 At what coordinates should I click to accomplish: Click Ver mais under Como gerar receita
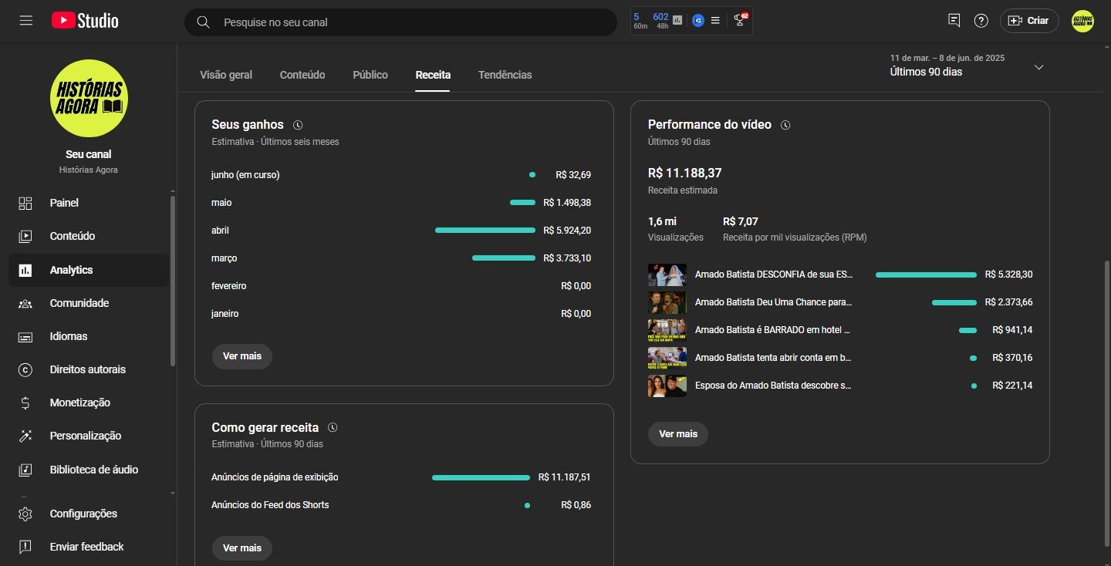pyautogui.click(x=242, y=547)
